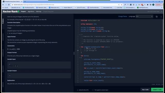
Task: Click the Chrome Update button
Action: tap(159, 5)
